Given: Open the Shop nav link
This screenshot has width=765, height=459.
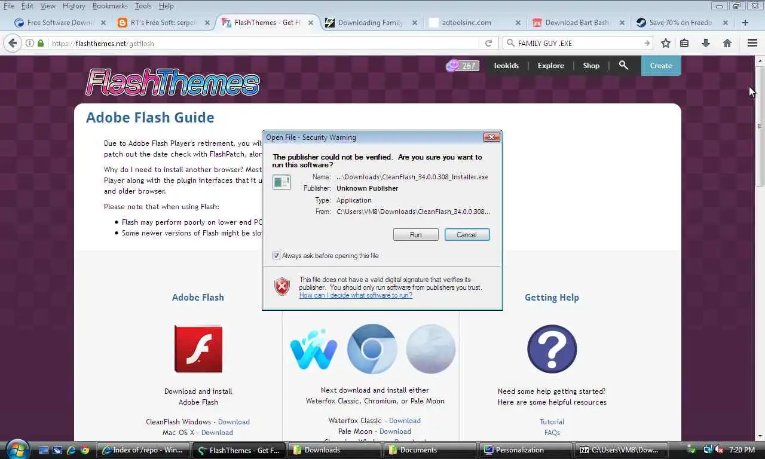Looking at the screenshot, I should (x=591, y=66).
